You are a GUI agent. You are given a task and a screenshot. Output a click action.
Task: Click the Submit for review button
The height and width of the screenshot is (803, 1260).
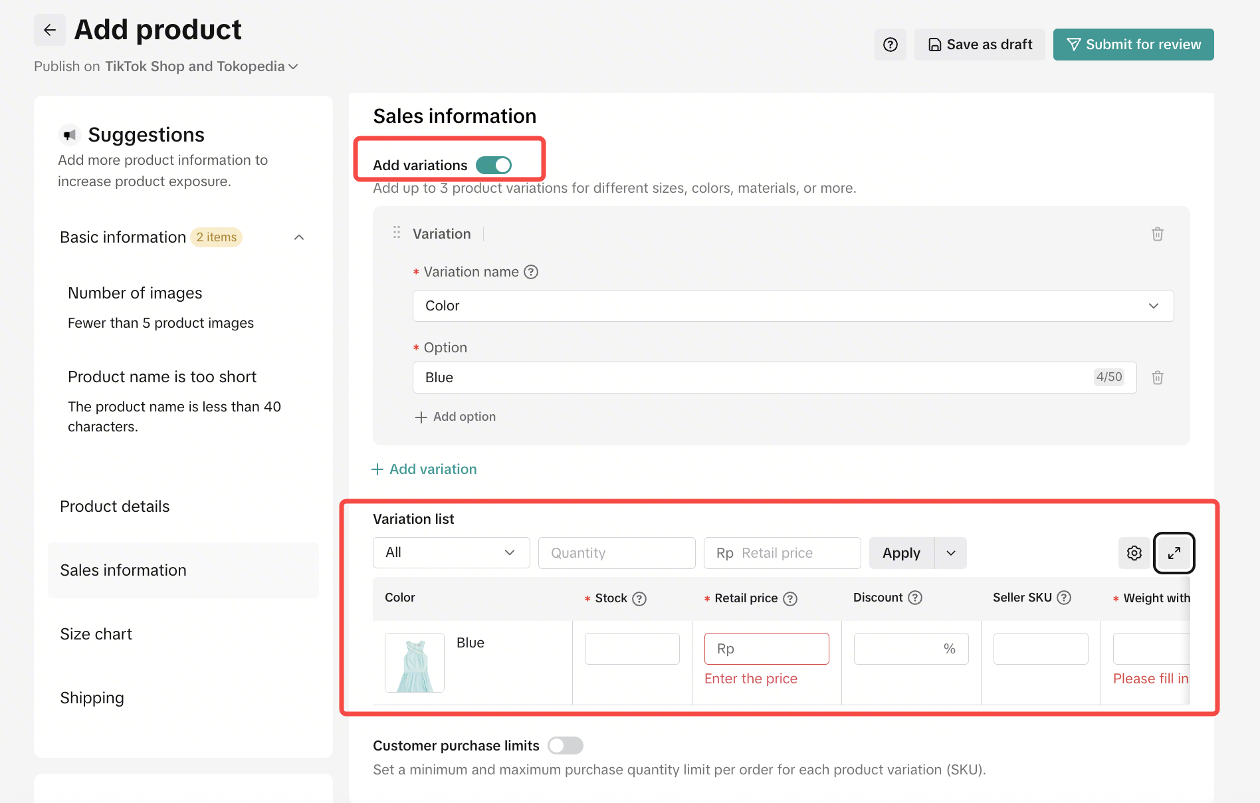[x=1133, y=45]
